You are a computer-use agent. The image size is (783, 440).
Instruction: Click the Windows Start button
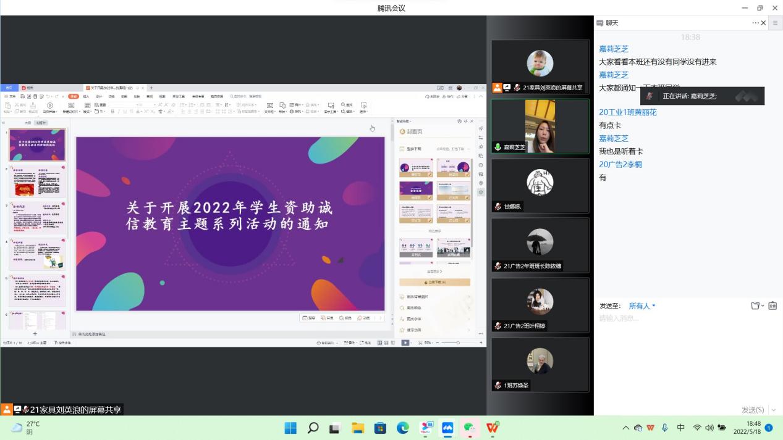pyautogui.click(x=290, y=428)
